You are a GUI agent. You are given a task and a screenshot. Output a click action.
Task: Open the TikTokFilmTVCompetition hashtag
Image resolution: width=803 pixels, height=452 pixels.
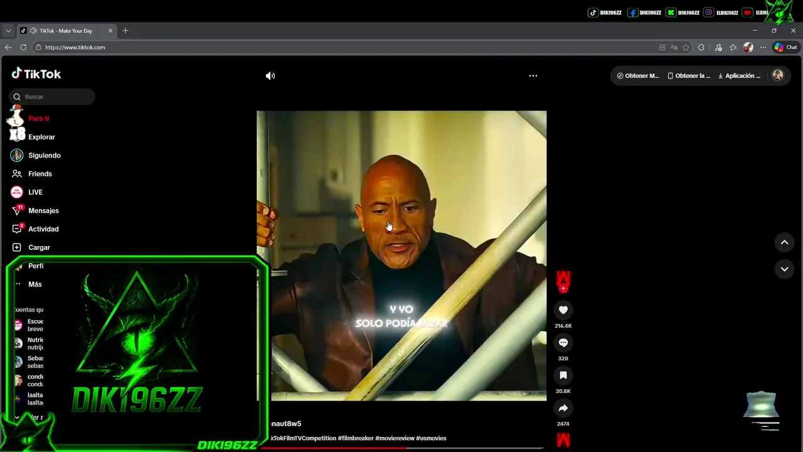point(304,438)
